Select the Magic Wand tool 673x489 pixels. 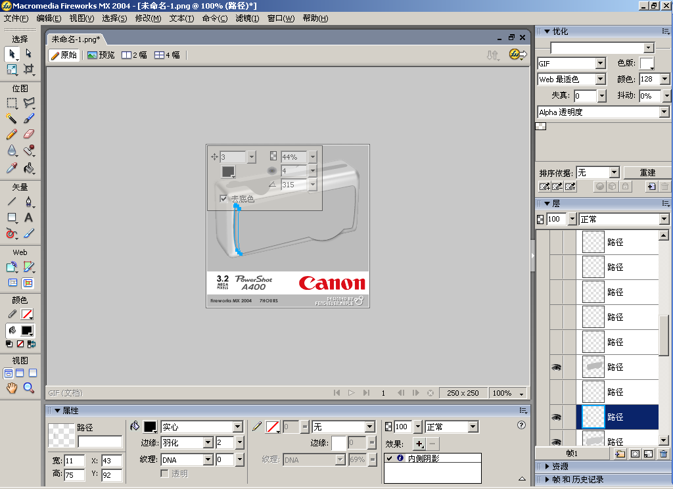(x=12, y=118)
